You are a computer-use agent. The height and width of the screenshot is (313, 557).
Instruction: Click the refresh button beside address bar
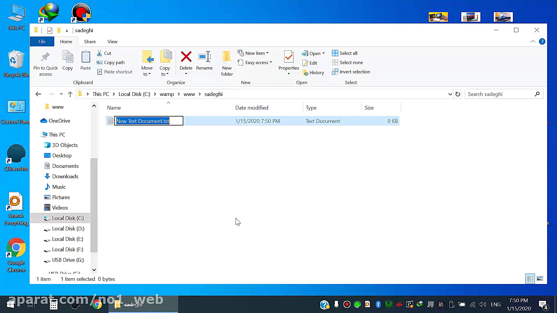457,94
